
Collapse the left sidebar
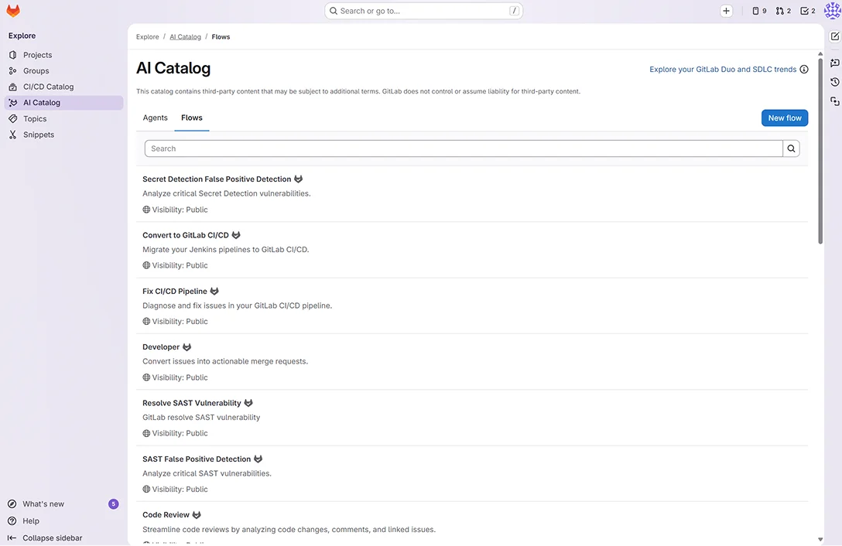point(50,537)
